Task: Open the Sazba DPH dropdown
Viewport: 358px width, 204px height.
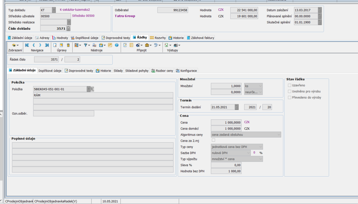Action: coord(231,153)
